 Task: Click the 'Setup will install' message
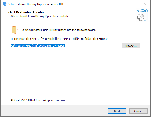coord(59,30)
